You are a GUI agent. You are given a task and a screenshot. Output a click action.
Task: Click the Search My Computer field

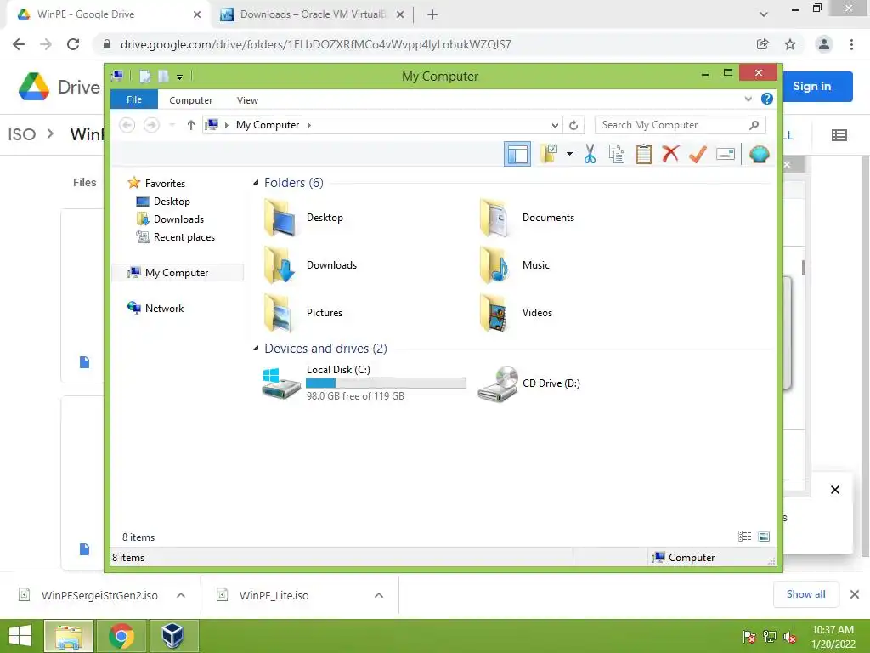pyautogui.click(x=680, y=125)
